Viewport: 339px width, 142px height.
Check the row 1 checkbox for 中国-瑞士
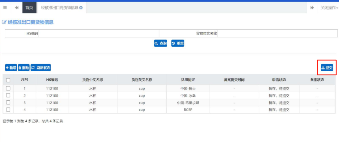(8, 88)
